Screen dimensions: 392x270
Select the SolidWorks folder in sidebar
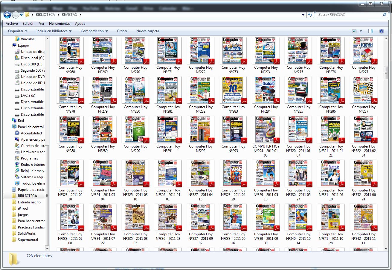(x=24, y=234)
